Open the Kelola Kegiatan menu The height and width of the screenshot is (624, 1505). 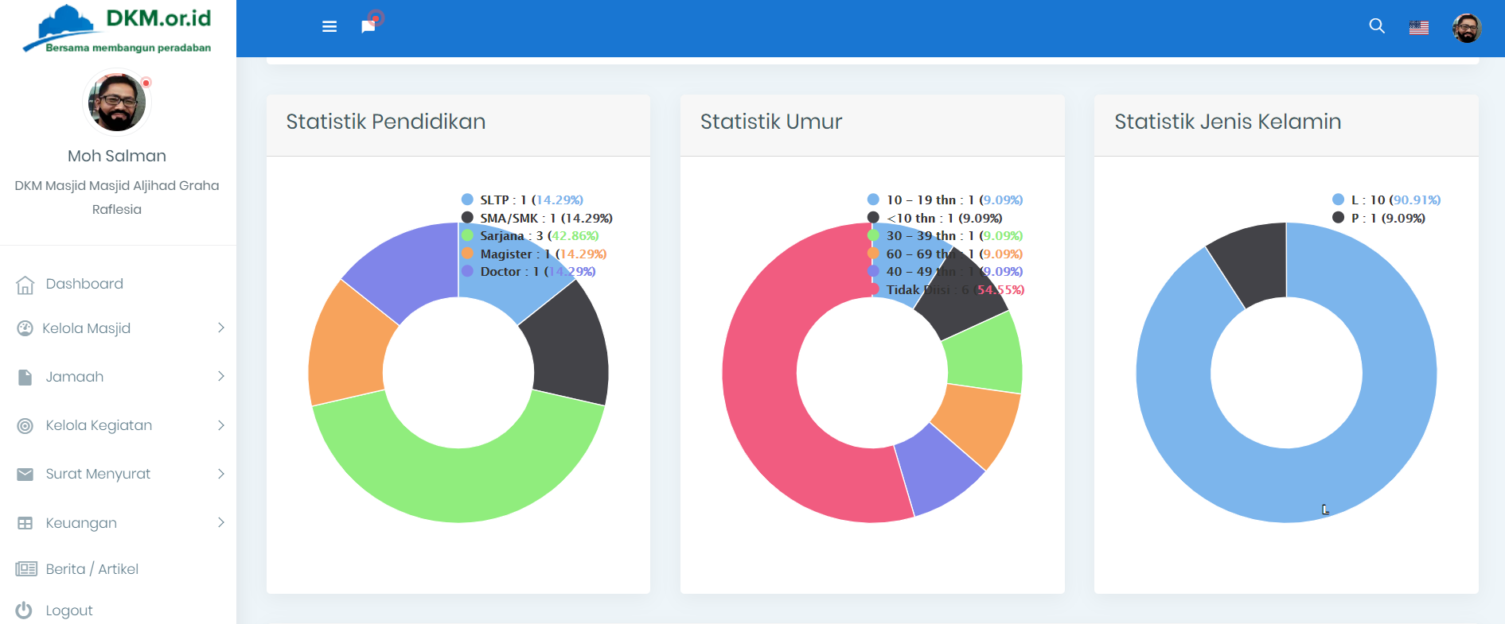pyautogui.click(x=99, y=426)
